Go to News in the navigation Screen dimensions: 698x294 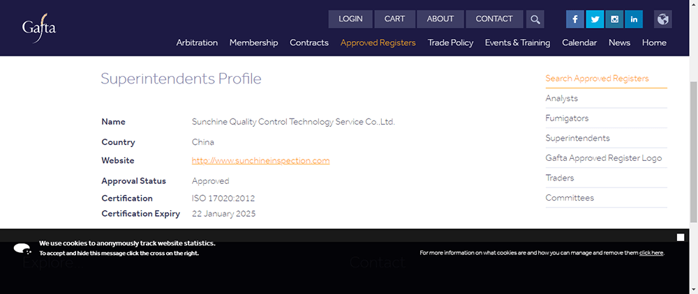pos(619,42)
